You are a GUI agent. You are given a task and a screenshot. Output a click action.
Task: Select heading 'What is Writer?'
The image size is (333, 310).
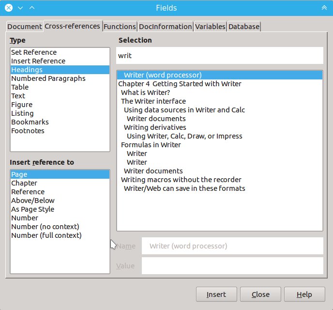(x=220, y=93)
